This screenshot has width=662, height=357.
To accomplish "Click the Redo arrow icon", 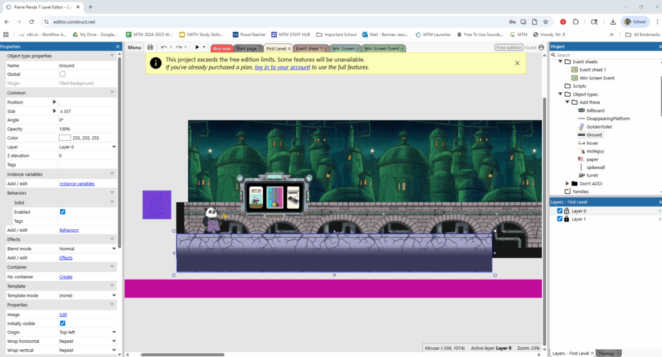I will tap(178, 48).
